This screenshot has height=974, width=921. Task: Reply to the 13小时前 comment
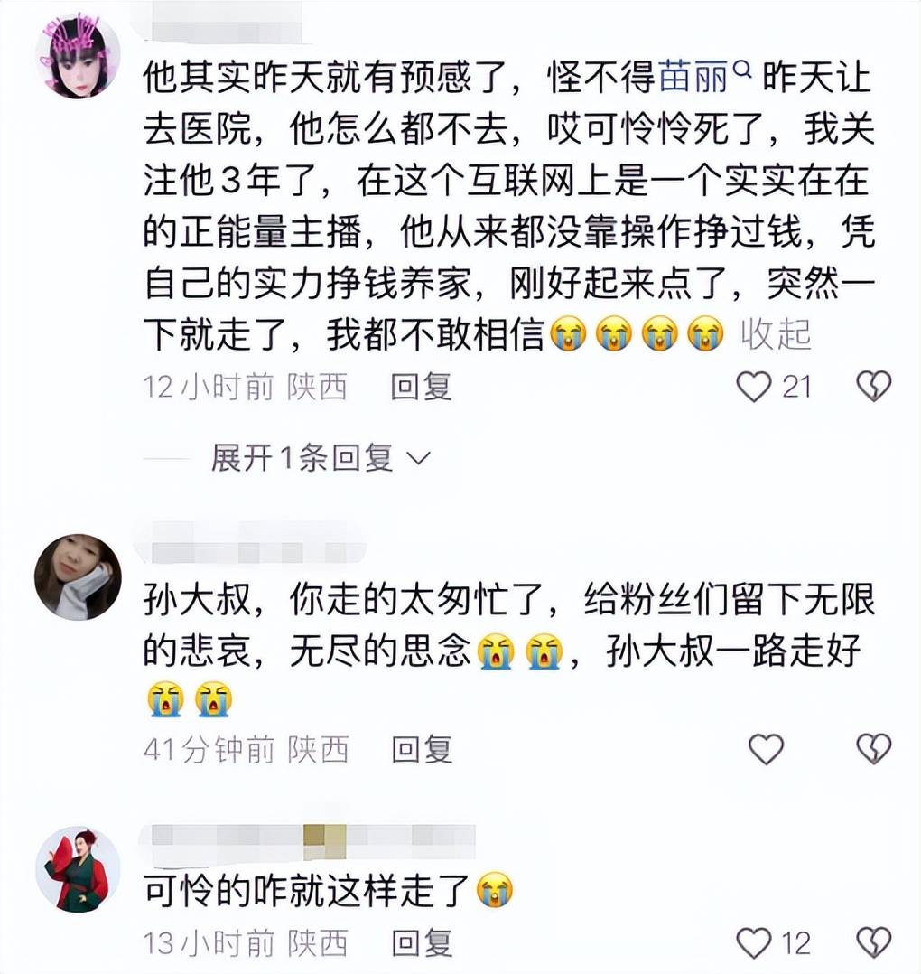(x=422, y=943)
